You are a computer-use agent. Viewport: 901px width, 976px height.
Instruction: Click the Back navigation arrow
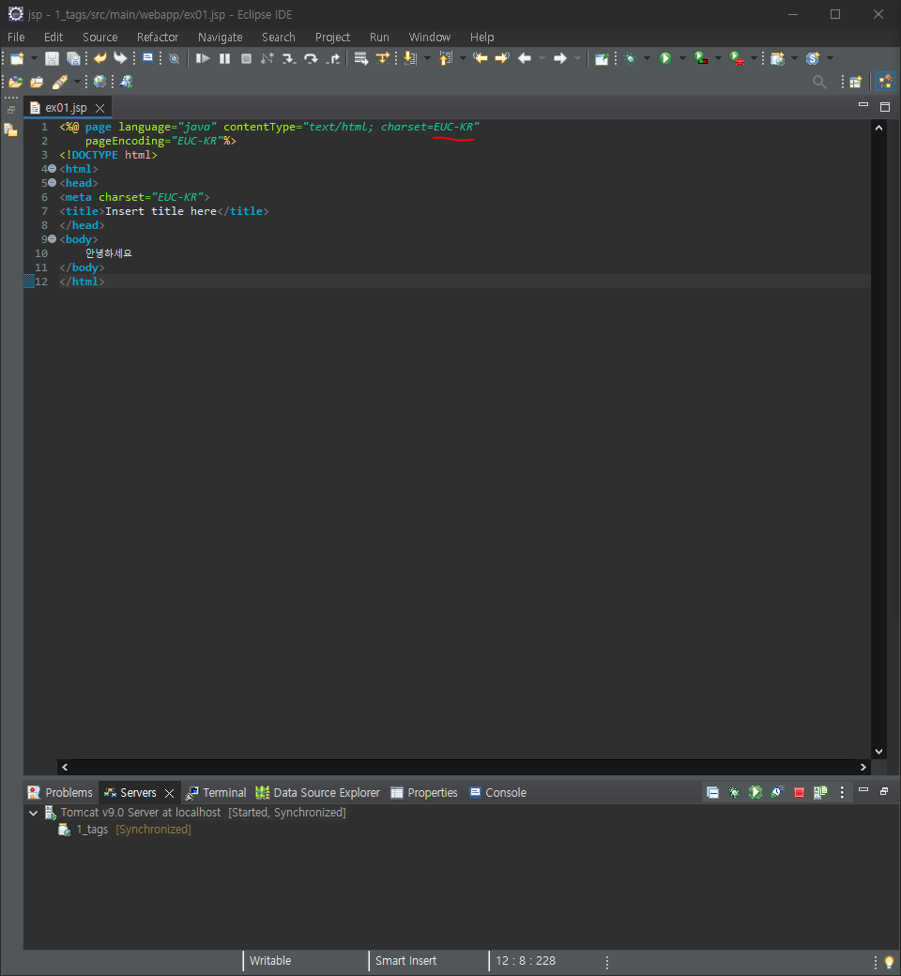pos(525,58)
